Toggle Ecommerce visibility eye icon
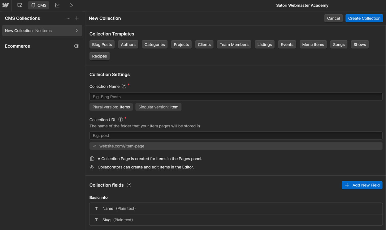 click(x=77, y=46)
